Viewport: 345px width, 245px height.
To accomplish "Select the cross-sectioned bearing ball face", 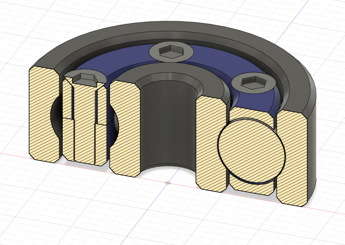I will [251, 151].
